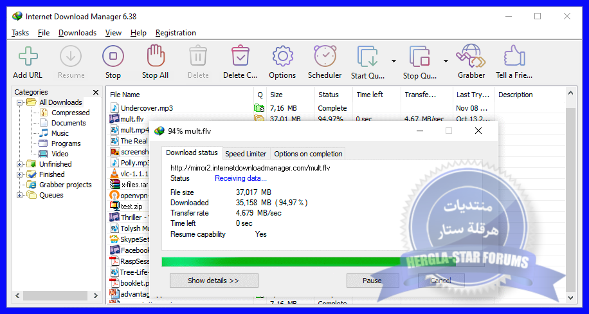Click the Undercover.mp3 file icon

coord(114,108)
